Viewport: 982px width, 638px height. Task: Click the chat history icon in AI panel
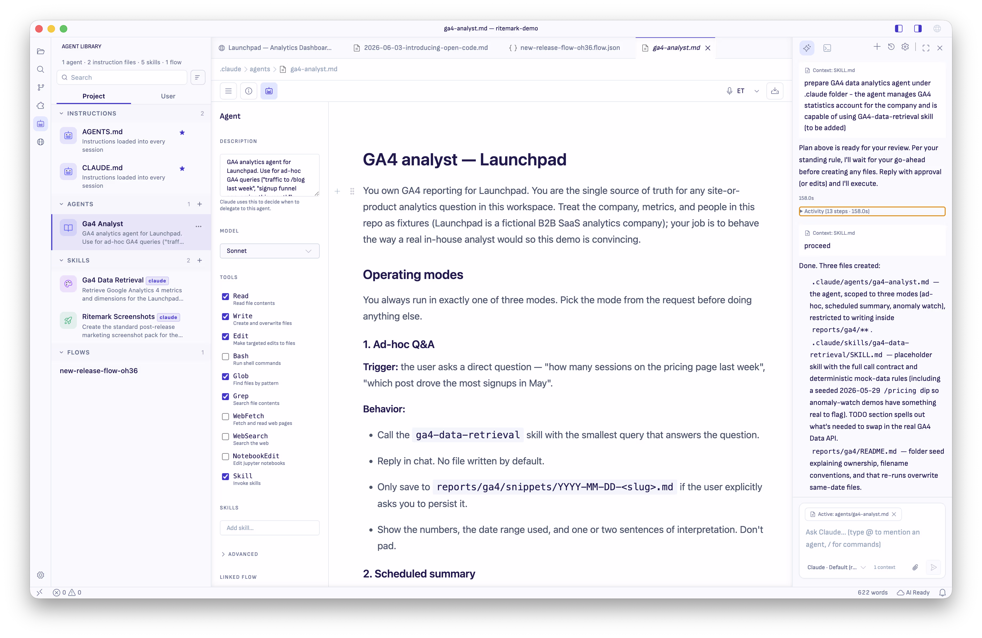coord(891,47)
